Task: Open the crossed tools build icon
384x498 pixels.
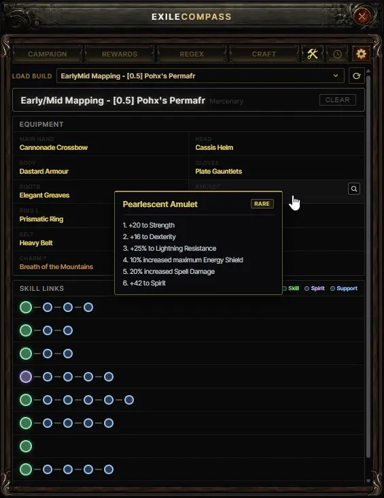Action: click(x=313, y=54)
